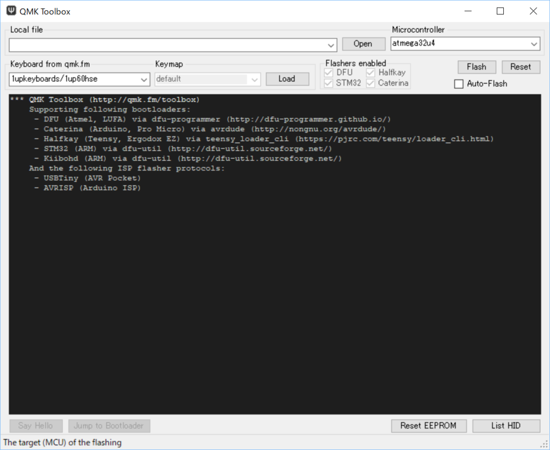550x450 pixels.
Task: Click the Reset EEPROM button
Action: pyautogui.click(x=429, y=426)
